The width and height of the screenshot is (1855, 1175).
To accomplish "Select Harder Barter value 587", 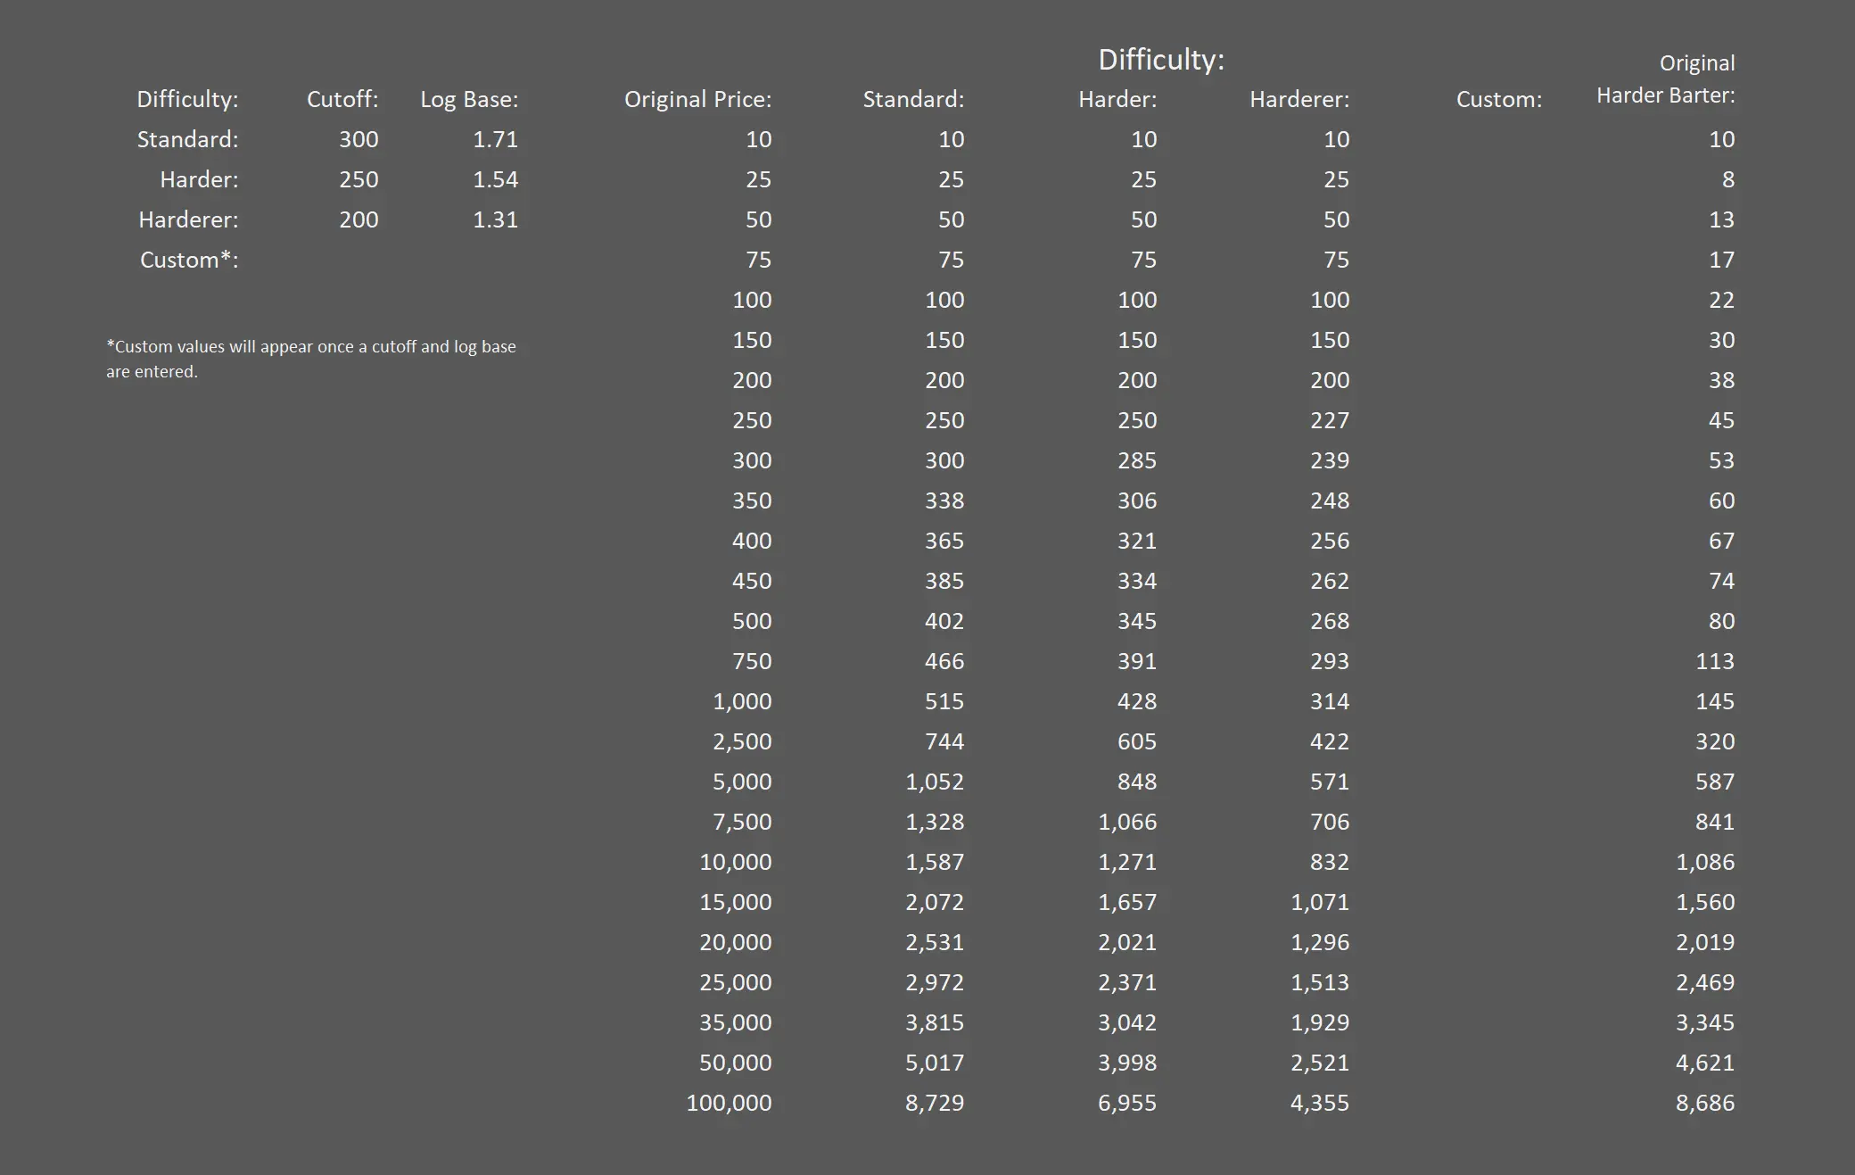I will pyautogui.click(x=1715, y=782).
